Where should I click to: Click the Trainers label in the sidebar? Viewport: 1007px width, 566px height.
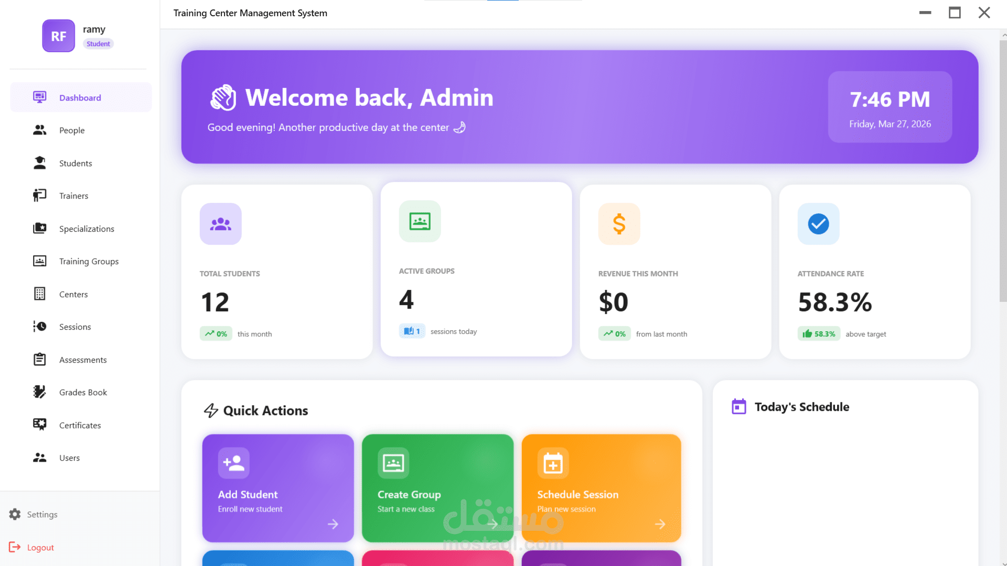pyautogui.click(x=73, y=195)
